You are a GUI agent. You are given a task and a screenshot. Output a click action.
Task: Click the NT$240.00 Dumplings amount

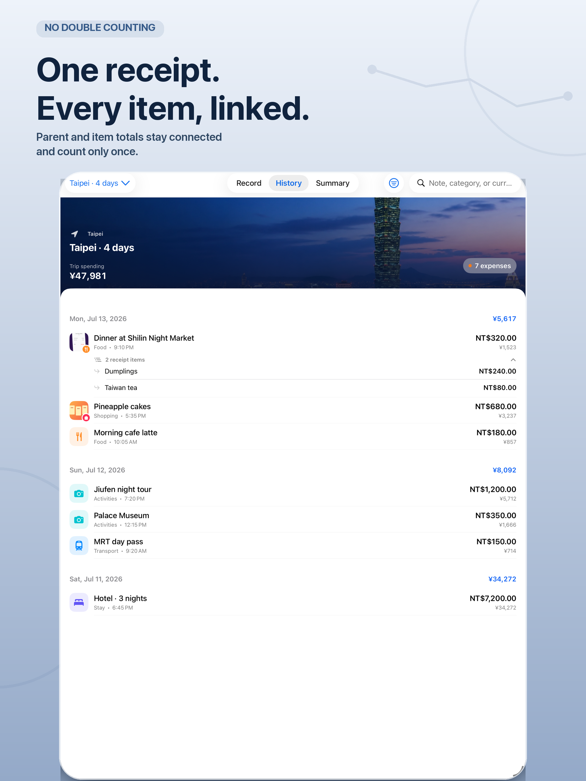click(x=497, y=371)
